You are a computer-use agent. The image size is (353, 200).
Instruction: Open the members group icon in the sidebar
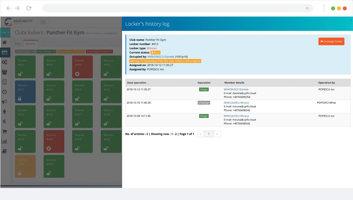(x=5, y=72)
